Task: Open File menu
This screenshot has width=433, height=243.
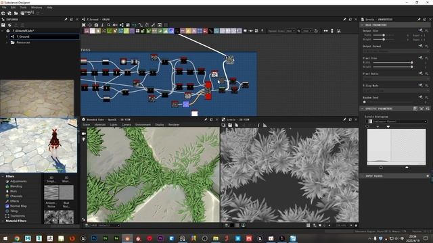Action: pos(4,7)
